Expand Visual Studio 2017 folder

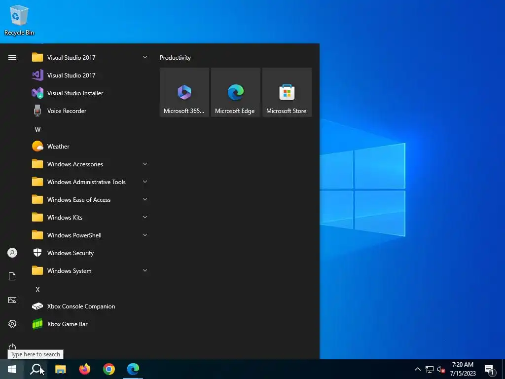click(89, 58)
